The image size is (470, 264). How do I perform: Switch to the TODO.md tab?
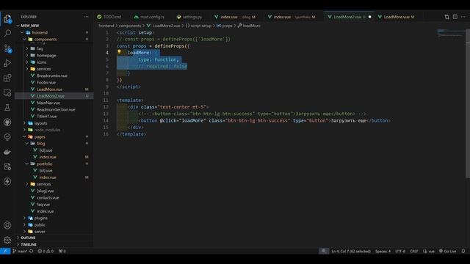109,17
